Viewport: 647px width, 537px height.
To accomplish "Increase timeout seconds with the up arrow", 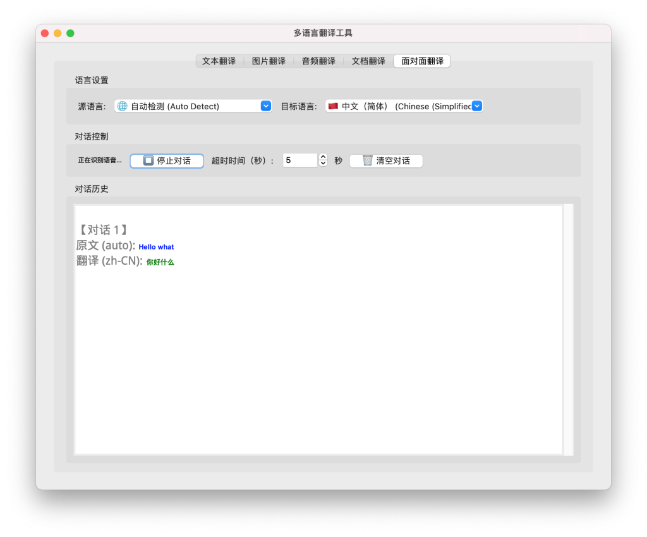I will tap(323, 157).
